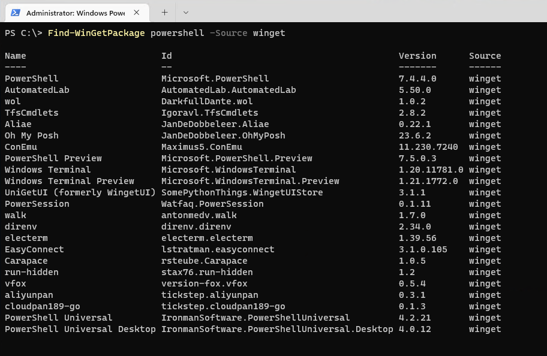This screenshot has width=547, height=356.
Task: Click the cloudpan189-go package name
Action: point(43,306)
